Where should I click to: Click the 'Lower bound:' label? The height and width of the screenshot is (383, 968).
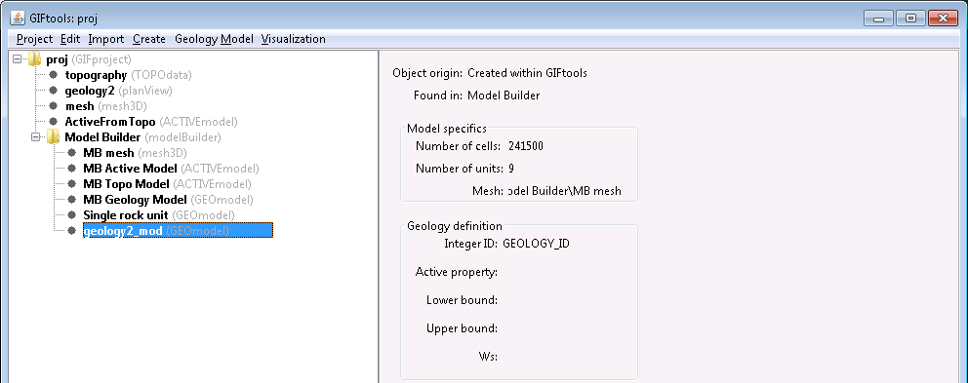coord(462,300)
